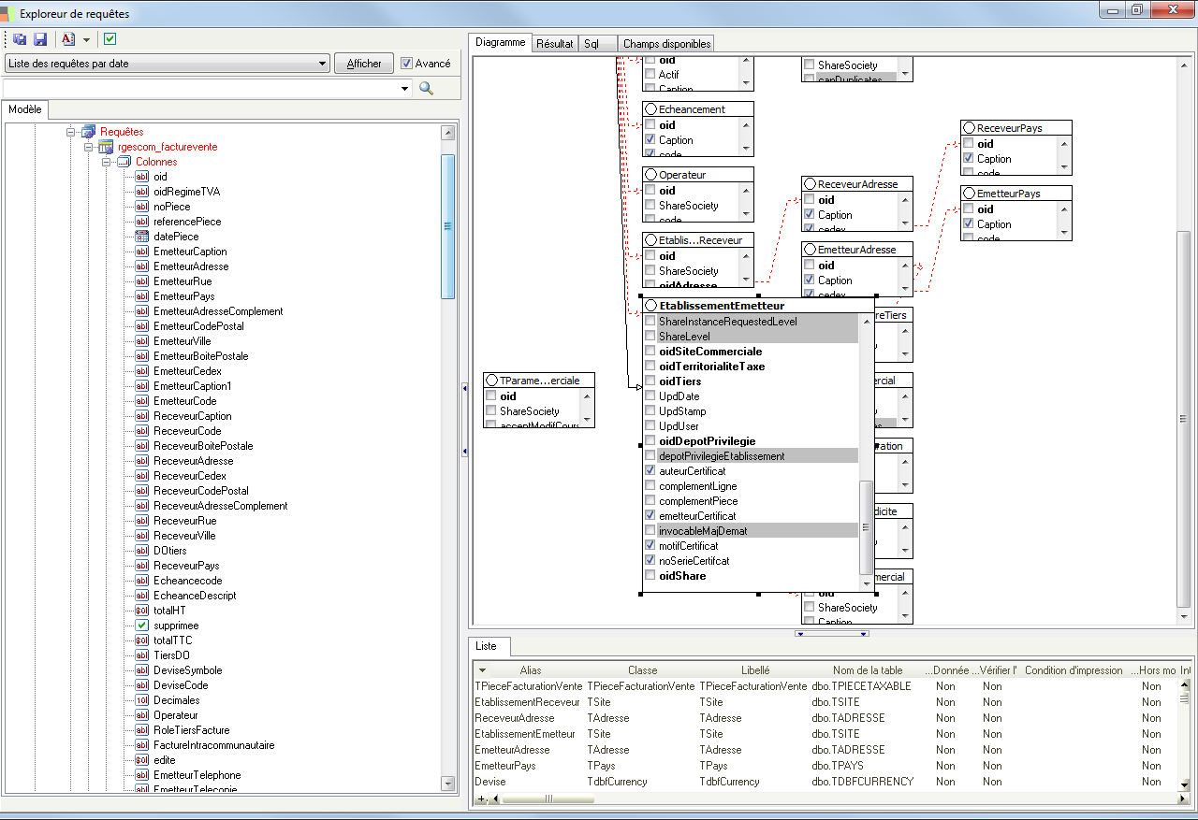Click the rgescom_facturevente query table icon
The height and width of the screenshot is (820, 1198).
point(106,147)
